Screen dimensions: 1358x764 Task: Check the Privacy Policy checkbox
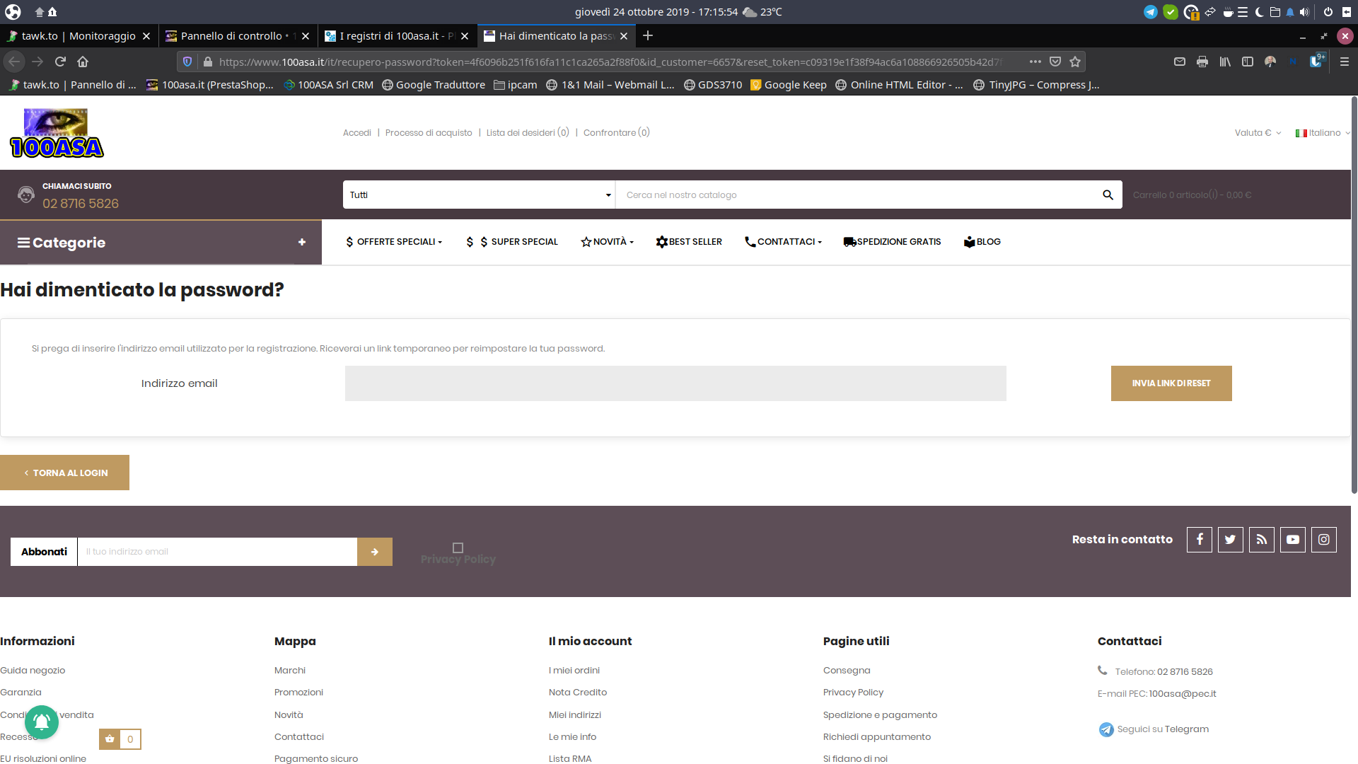pyautogui.click(x=458, y=546)
